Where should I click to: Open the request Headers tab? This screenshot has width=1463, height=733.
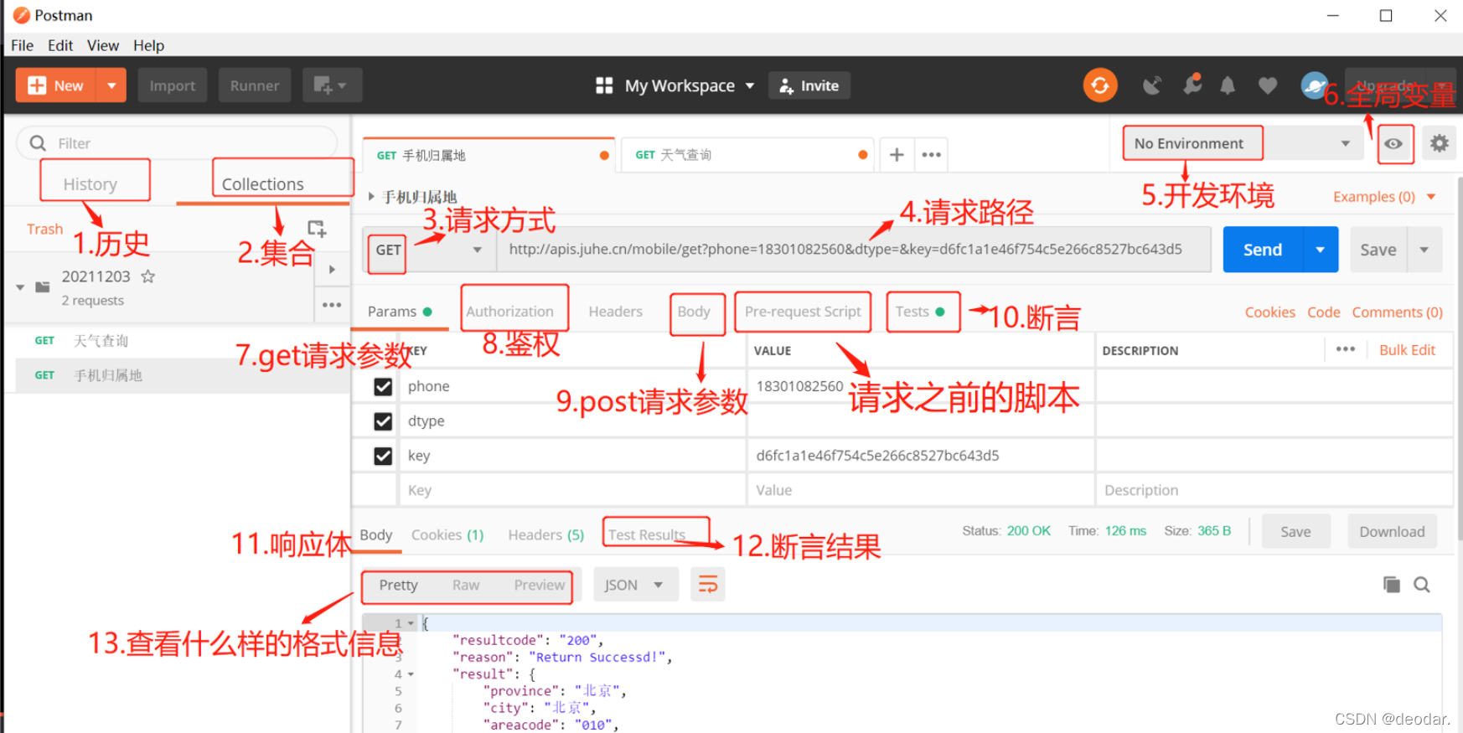[x=616, y=312]
